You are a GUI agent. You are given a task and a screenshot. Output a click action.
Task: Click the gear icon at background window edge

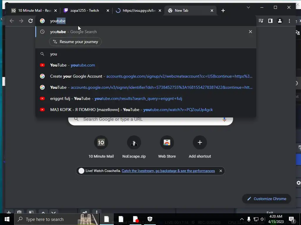pos(298,183)
